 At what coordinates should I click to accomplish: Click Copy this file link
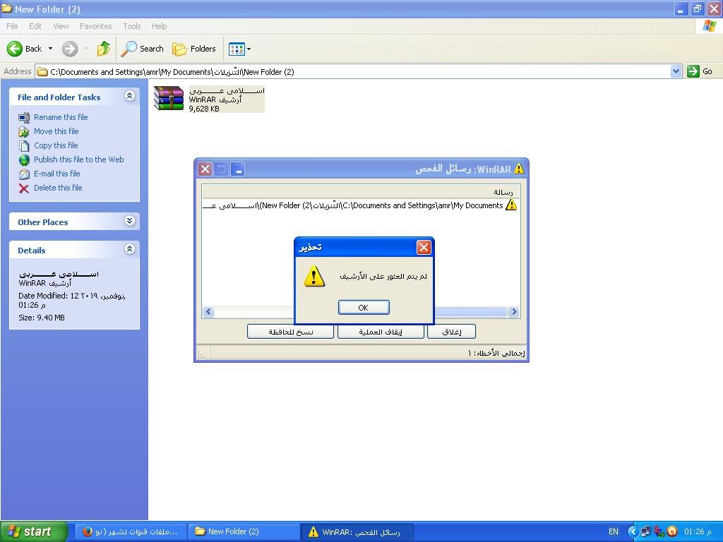[x=56, y=145]
